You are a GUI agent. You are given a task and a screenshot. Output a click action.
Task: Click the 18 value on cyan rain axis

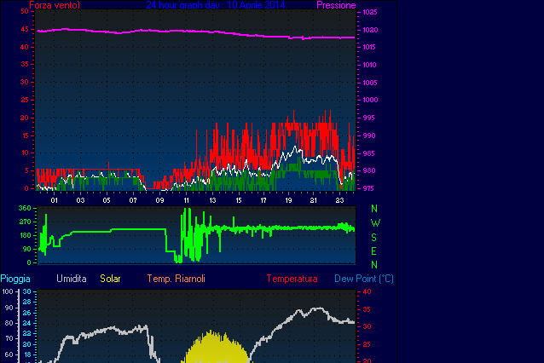coord(27,354)
